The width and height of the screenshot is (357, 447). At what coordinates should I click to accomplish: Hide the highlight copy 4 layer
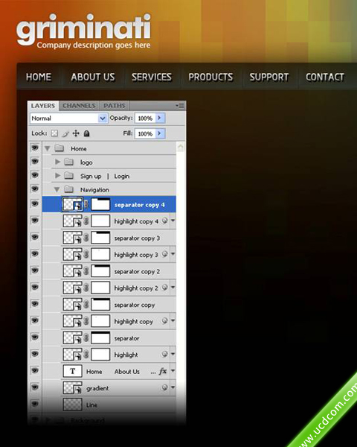(35, 220)
